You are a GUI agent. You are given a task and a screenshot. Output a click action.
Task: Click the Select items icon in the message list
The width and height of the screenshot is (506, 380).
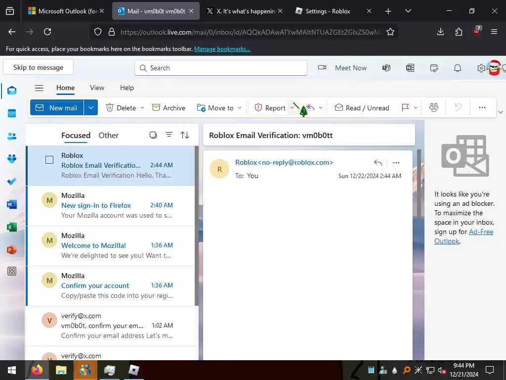coord(153,135)
